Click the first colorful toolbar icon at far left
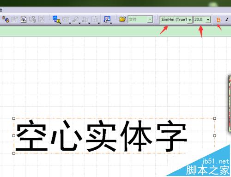Screen dimensions: 231x177 (x=6, y=19)
